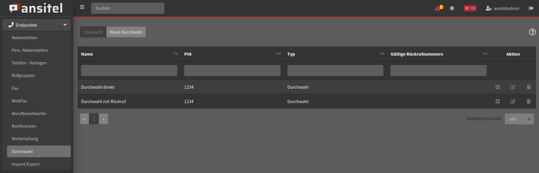This screenshot has height=173, width=539.
Task: Open the ansiteladmin user menu
Action: pyautogui.click(x=502, y=8)
